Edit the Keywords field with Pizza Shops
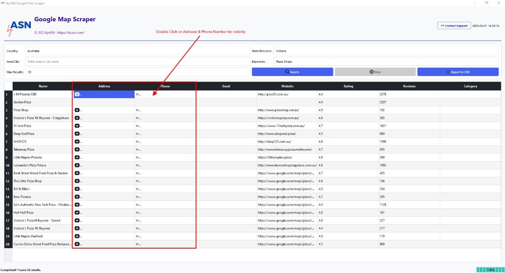This screenshot has width=505, height=273. [x=386, y=61]
